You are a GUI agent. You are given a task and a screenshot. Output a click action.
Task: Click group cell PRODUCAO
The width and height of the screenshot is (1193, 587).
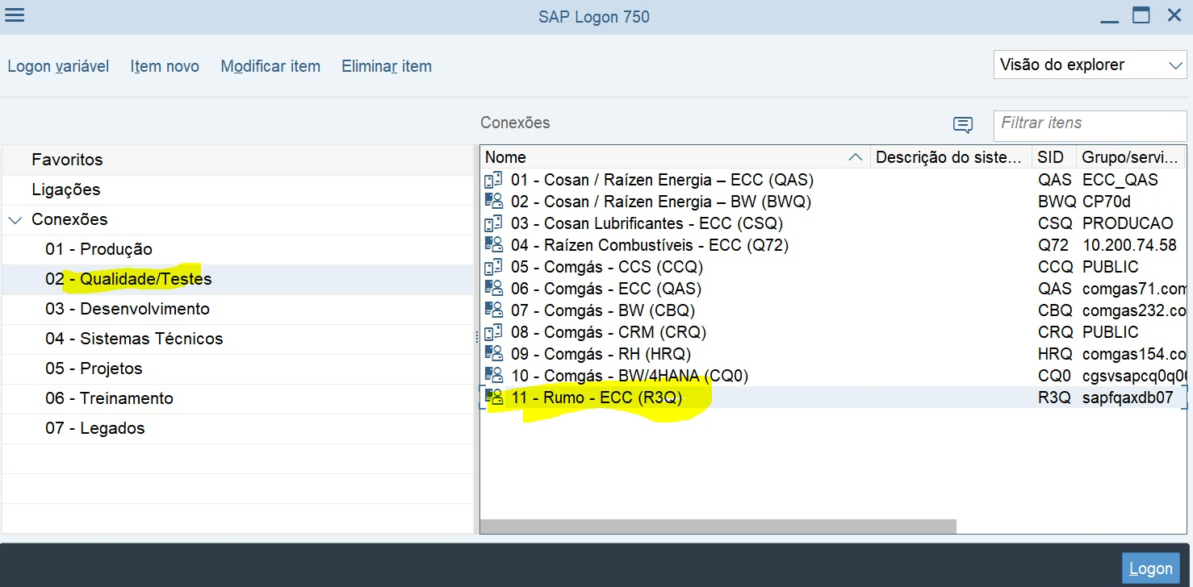[1128, 223]
